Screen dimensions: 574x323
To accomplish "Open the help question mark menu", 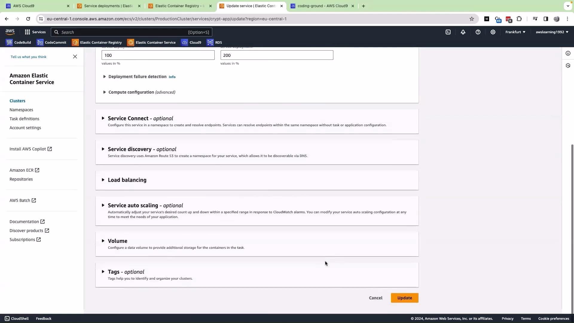I will tap(478, 32).
